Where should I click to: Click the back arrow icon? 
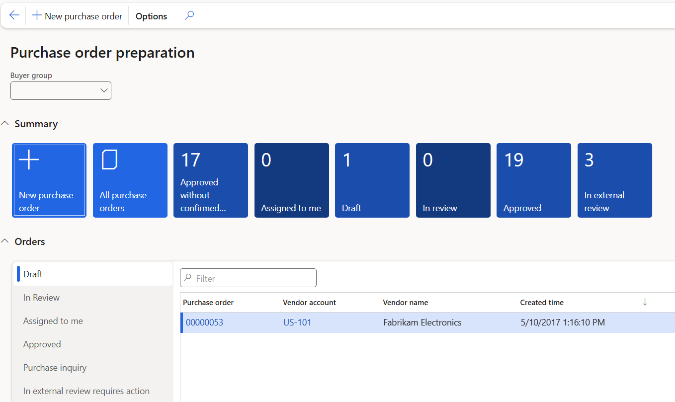(14, 15)
